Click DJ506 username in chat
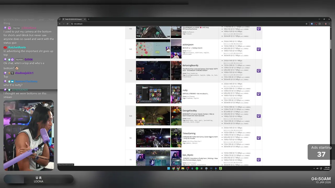The height and width of the screenshot is (188, 335). 29,60
